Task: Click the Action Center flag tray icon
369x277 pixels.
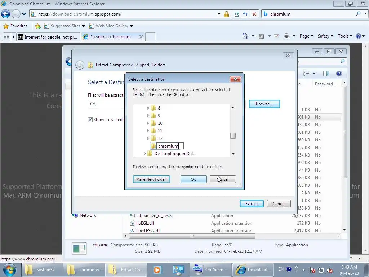Action: pyautogui.click(x=312, y=270)
